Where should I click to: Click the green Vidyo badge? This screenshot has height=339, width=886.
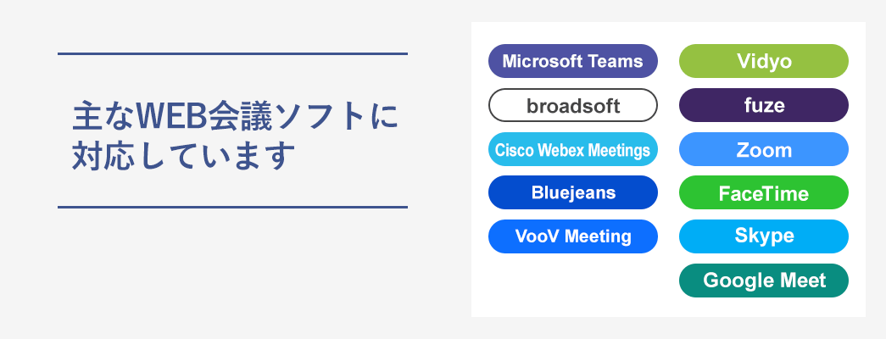coord(763,61)
